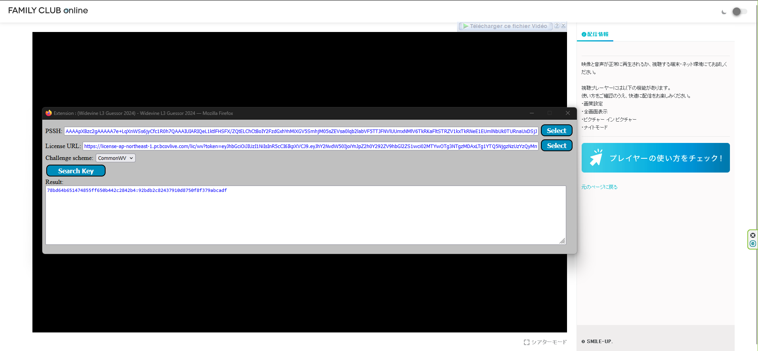Click the Challenge scheme label
Viewport: 758px width, 351px height.
tap(69, 158)
